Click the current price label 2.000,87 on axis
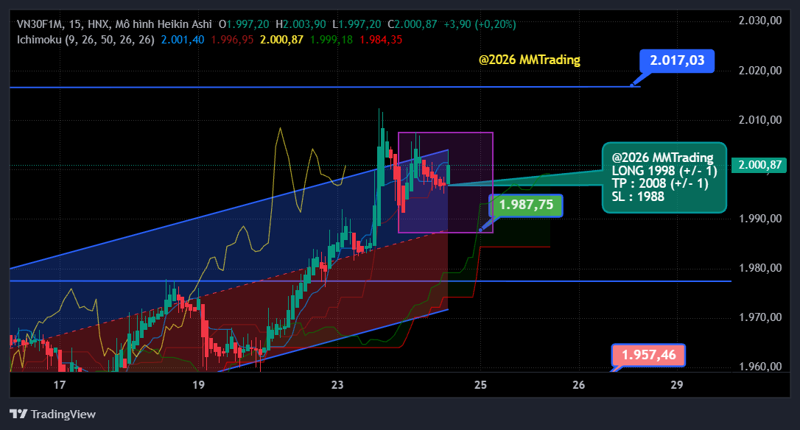Screen dimensions: 800x430 [x=759, y=165]
